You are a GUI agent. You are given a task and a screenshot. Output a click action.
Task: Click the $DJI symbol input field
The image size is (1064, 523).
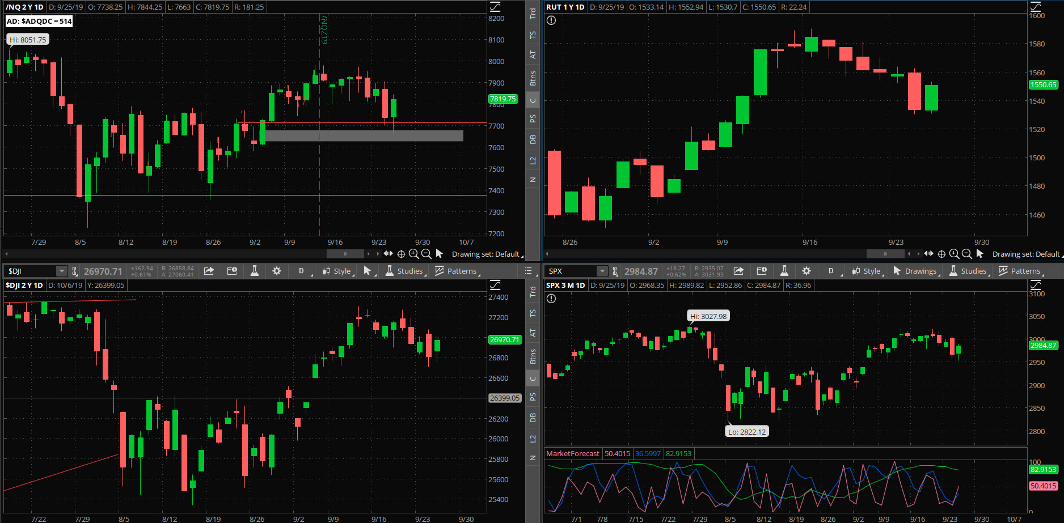tap(32, 271)
